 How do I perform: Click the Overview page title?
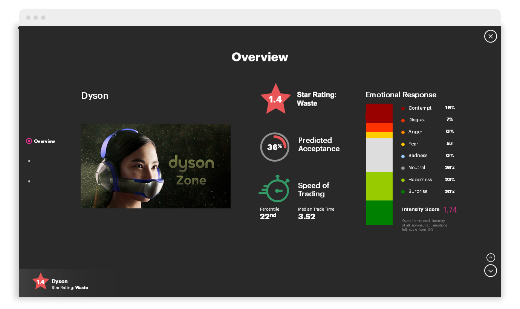260,57
